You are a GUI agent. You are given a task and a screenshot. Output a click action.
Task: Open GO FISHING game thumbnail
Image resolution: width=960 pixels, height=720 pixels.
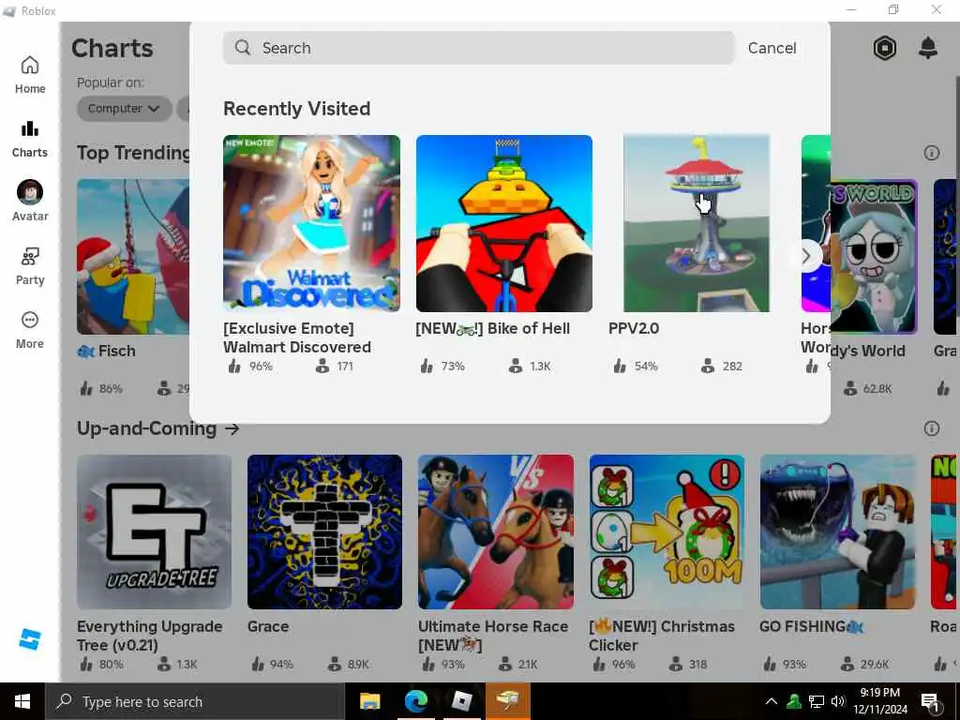pyautogui.click(x=837, y=532)
